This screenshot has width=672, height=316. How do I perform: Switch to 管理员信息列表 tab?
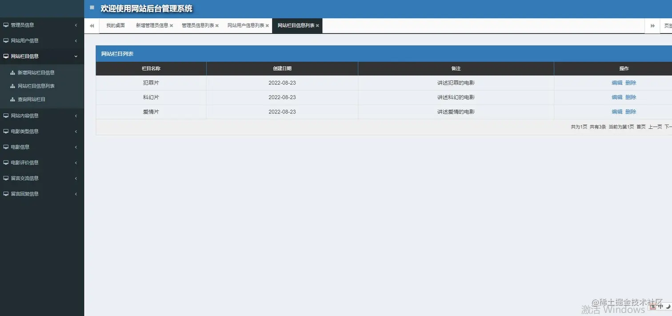(198, 25)
